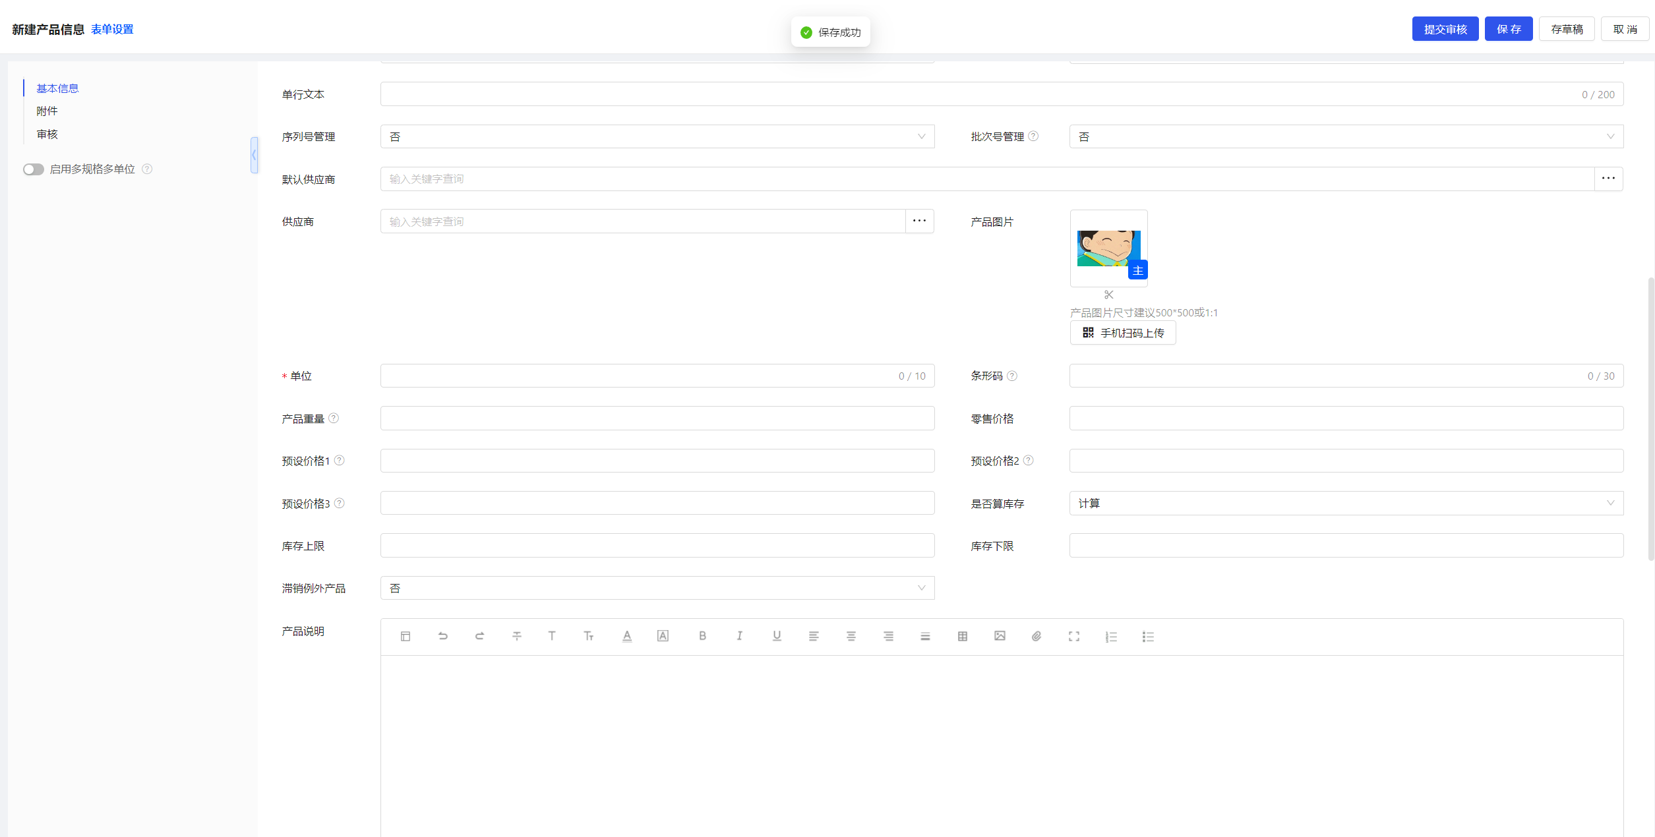The height and width of the screenshot is (837, 1655).
Task: Open the 滞销例外产品 dropdown
Action: pyautogui.click(x=657, y=588)
